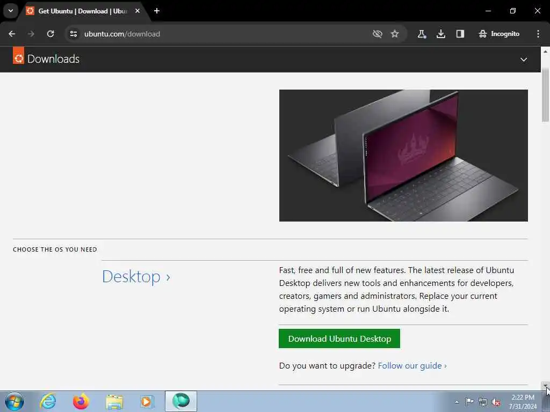Restore down the browser window

click(x=513, y=11)
